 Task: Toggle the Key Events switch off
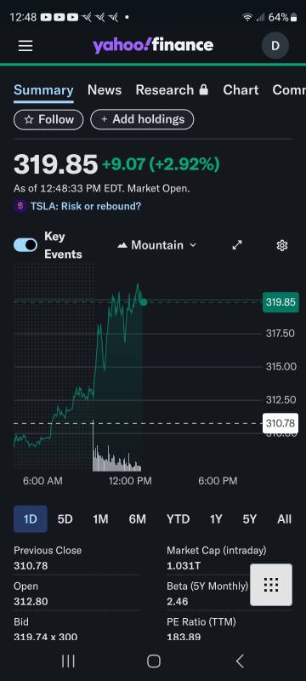25,245
